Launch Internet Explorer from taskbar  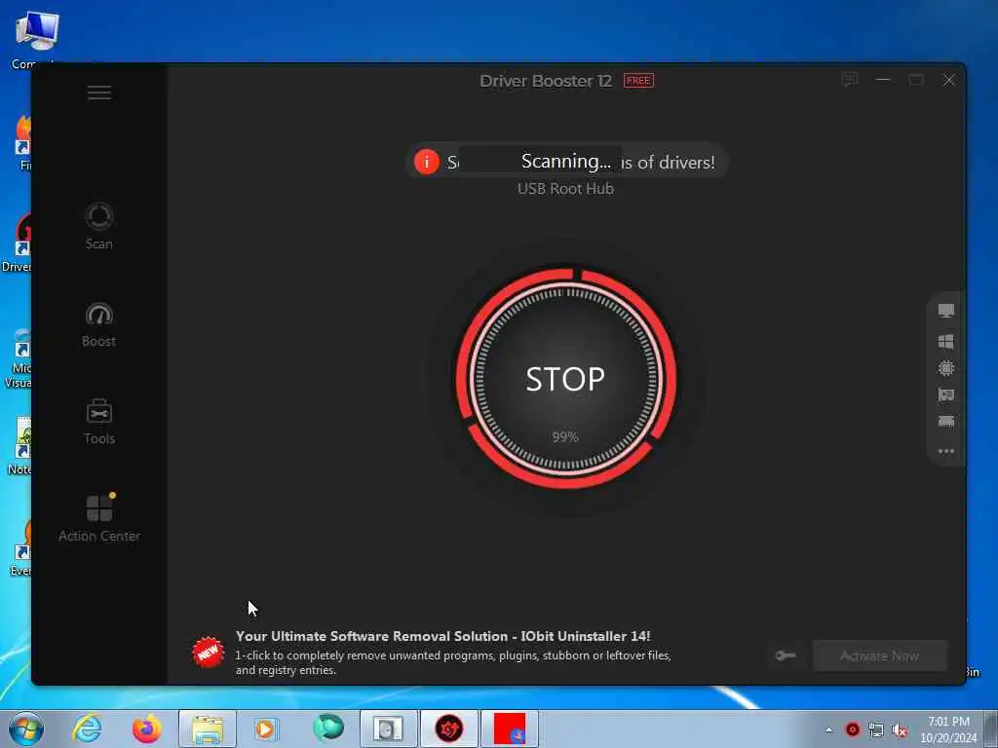(x=87, y=729)
